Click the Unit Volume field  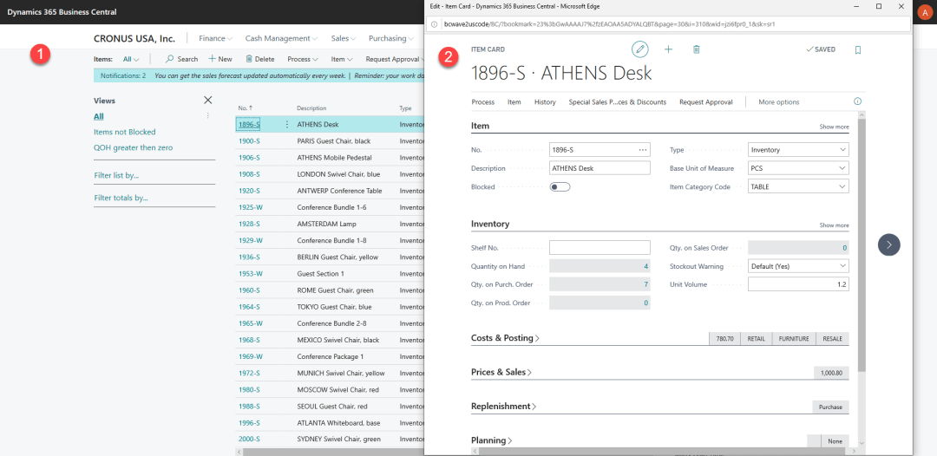click(798, 284)
